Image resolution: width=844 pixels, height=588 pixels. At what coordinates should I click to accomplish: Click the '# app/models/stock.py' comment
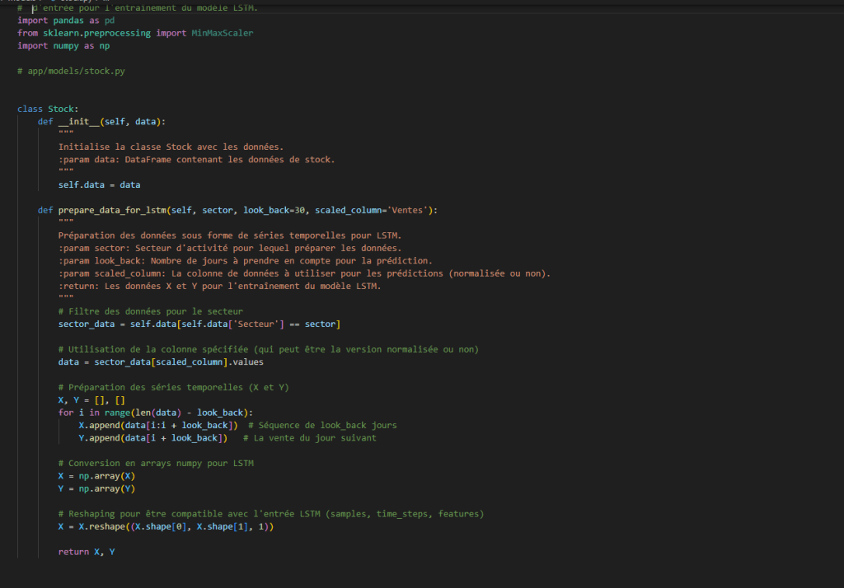tap(71, 72)
